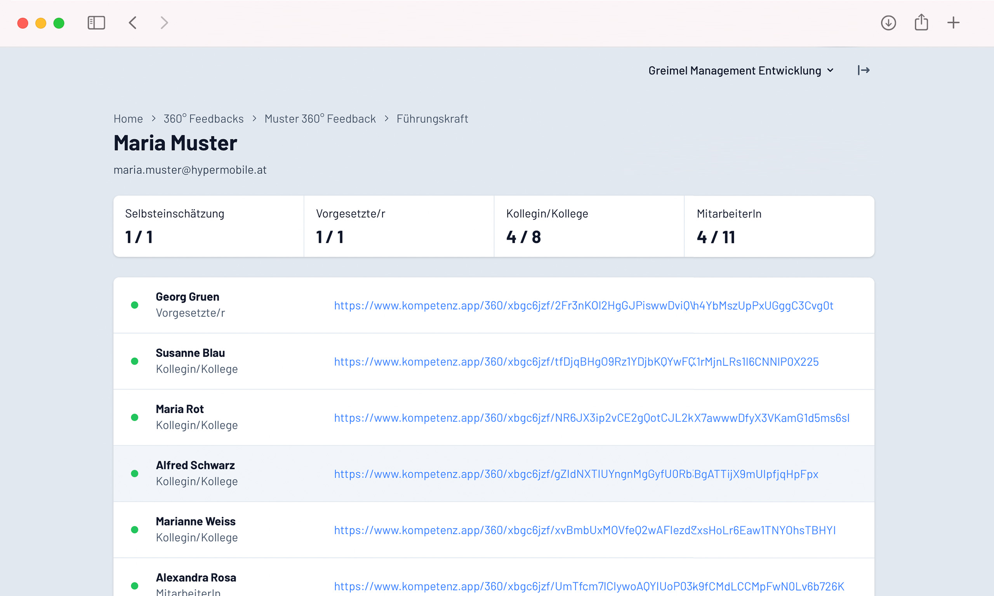Viewport: 994px width, 596px height.
Task: Open Georg Gruen's feedback URL
Action: (x=583, y=306)
